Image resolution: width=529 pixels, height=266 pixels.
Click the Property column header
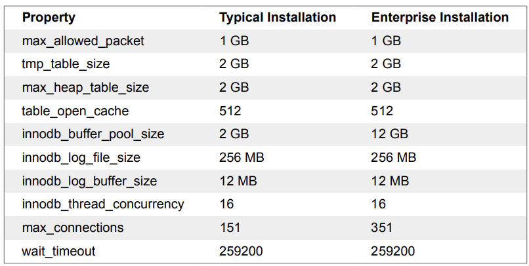(x=49, y=18)
